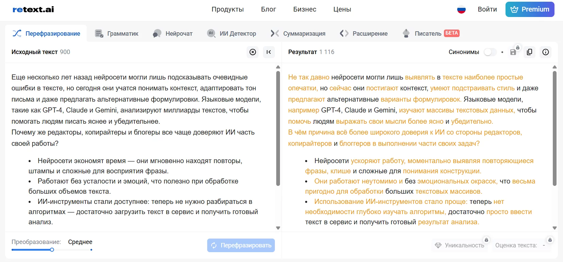Open the Писатель BETA tab
This screenshot has width=563, height=262.
click(431, 34)
